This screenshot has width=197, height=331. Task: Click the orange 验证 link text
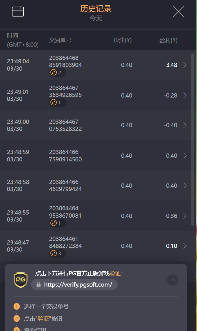click(115, 273)
